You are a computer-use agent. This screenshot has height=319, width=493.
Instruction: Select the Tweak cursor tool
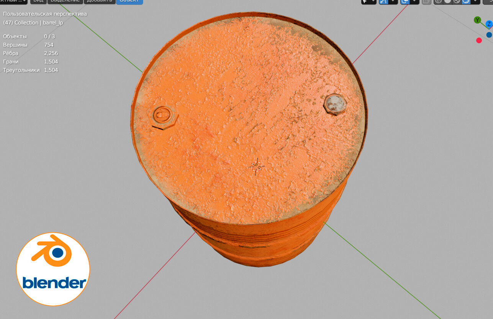365,2
